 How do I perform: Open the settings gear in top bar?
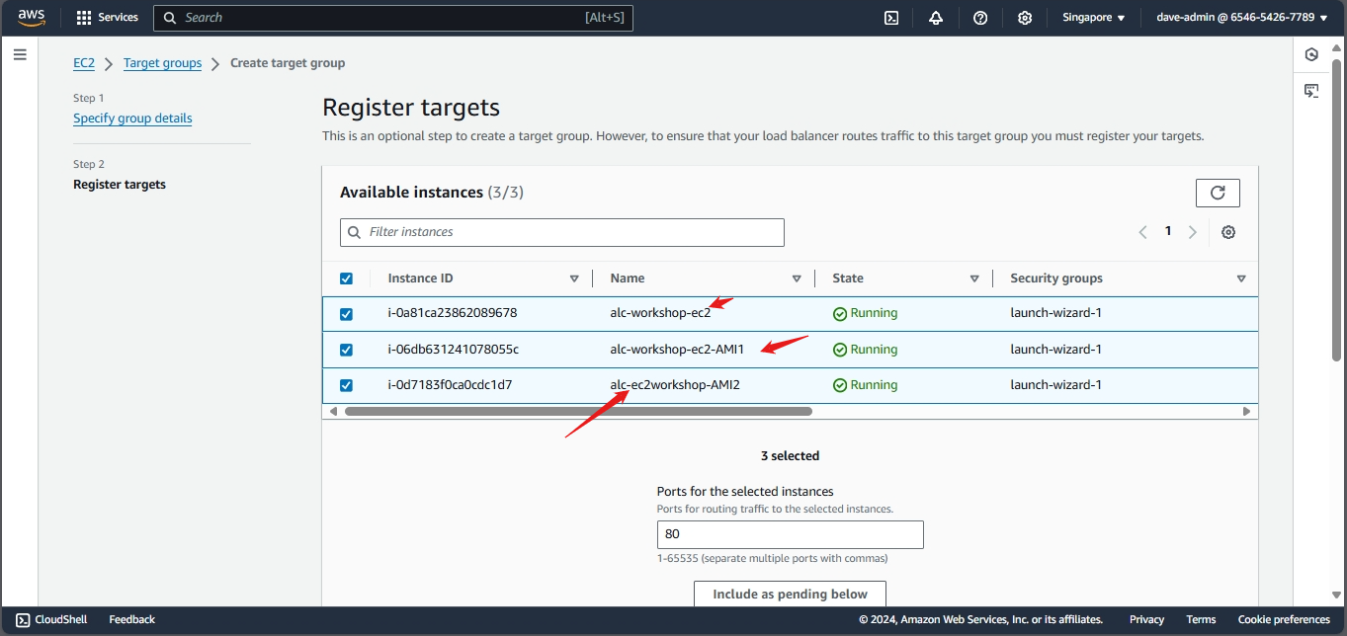pyautogui.click(x=1025, y=18)
